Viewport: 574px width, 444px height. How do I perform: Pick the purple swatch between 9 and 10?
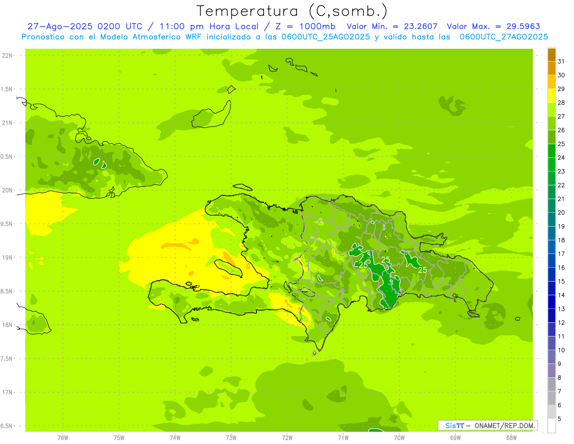552,357
